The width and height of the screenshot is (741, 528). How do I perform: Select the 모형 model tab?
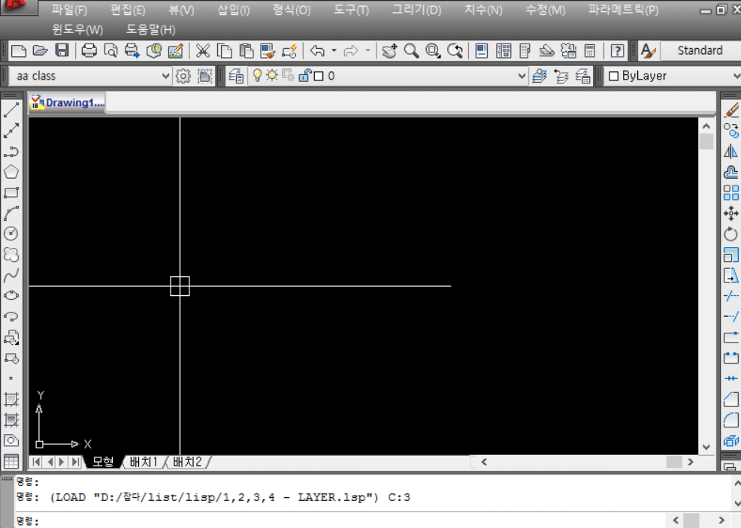103,462
